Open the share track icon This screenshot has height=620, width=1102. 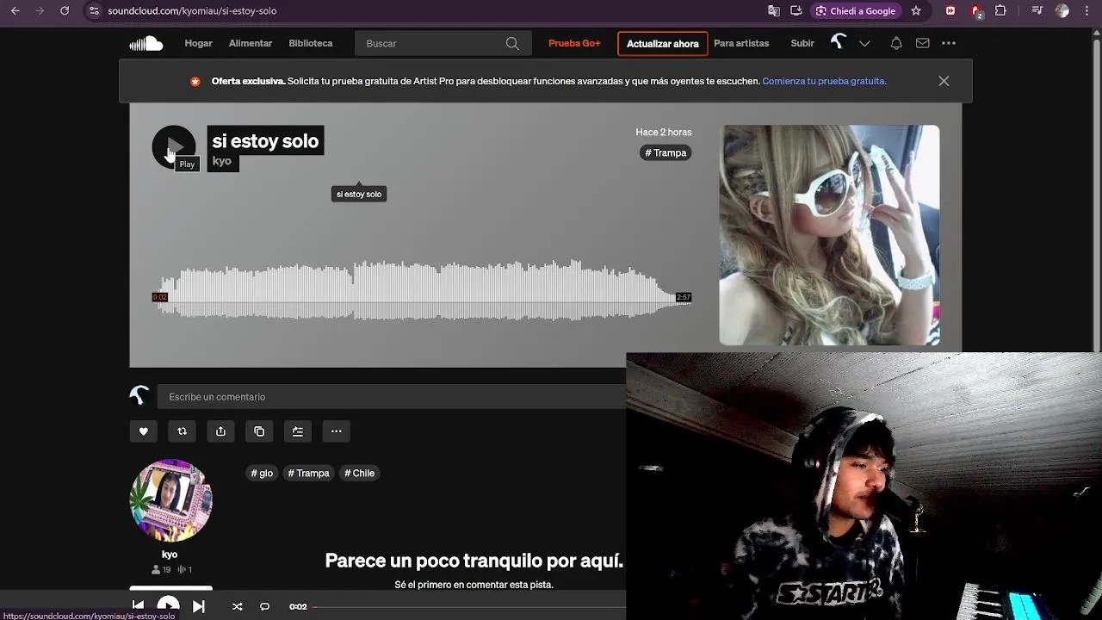(220, 431)
